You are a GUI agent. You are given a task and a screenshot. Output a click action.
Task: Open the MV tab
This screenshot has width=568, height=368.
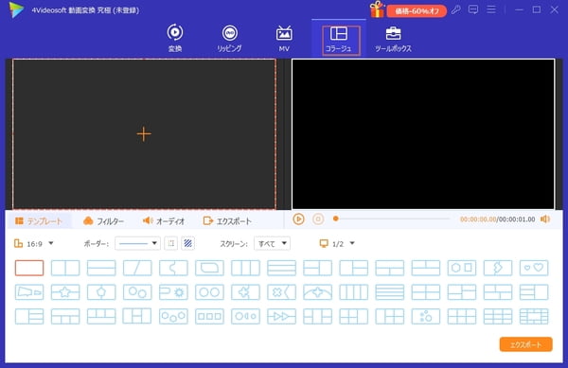pyautogui.click(x=284, y=39)
